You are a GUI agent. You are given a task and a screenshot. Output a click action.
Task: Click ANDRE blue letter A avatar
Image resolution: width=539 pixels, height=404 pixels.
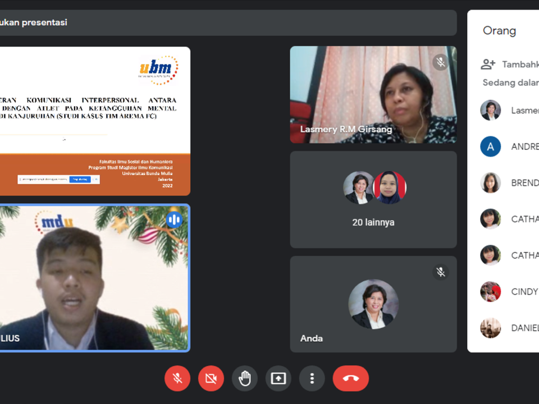click(490, 146)
